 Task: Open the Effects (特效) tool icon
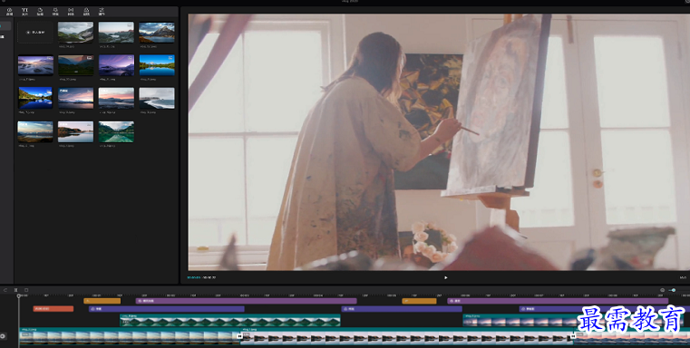click(x=55, y=12)
